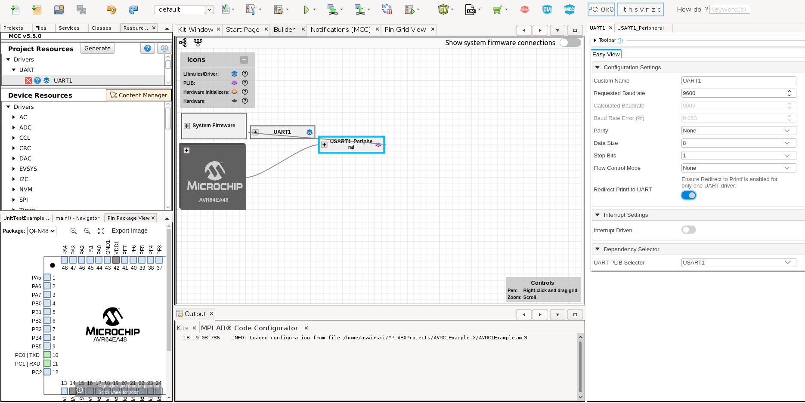This screenshot has height=403, width=805.
Task: Expand System Firmware block plus button
Action: (187, 126)
